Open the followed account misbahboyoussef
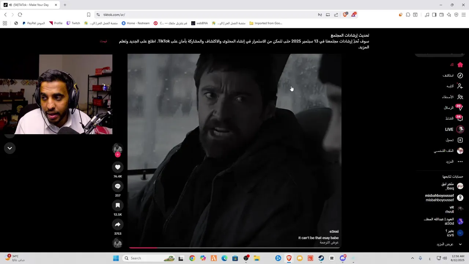Viewport: 469px width, 264px height. [445, 198]
